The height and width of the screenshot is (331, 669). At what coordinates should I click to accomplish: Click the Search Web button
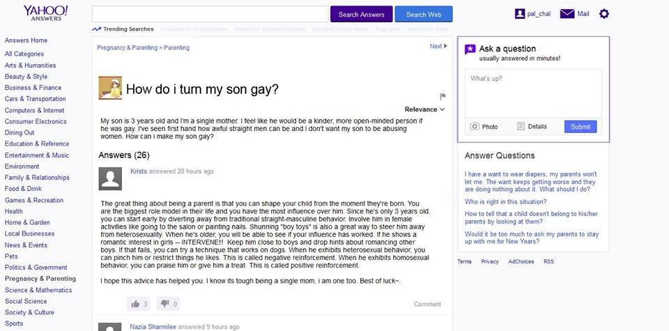[x=424, y=15]
